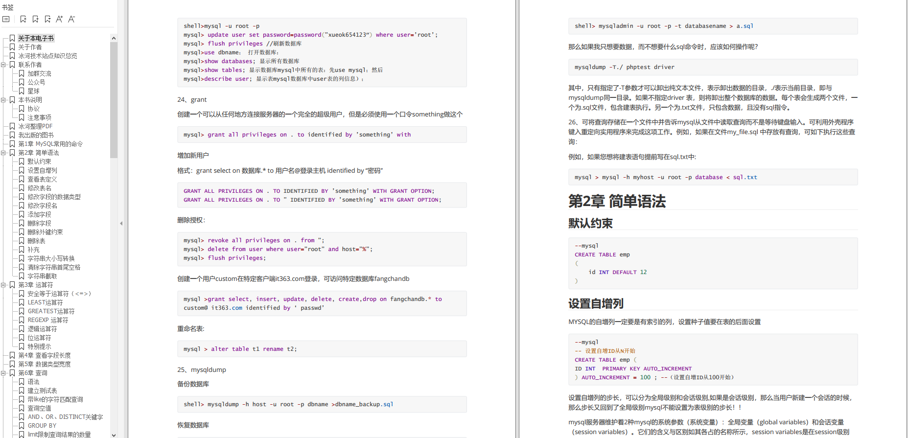Jump to the 设置自增列 bookmark
This screenshot has width=908, height=438.
click(42, 170)
